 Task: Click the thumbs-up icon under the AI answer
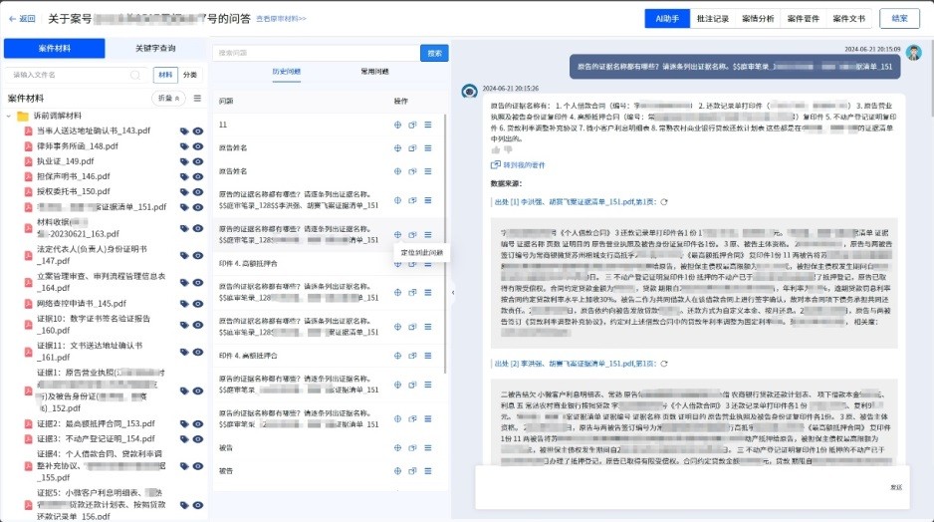pyautogui.click(x=496, y=149)
